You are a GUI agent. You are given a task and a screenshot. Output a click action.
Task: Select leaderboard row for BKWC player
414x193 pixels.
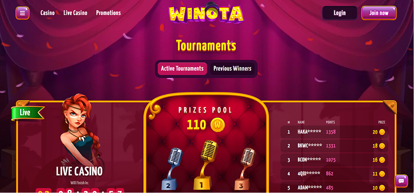[334, 146]
